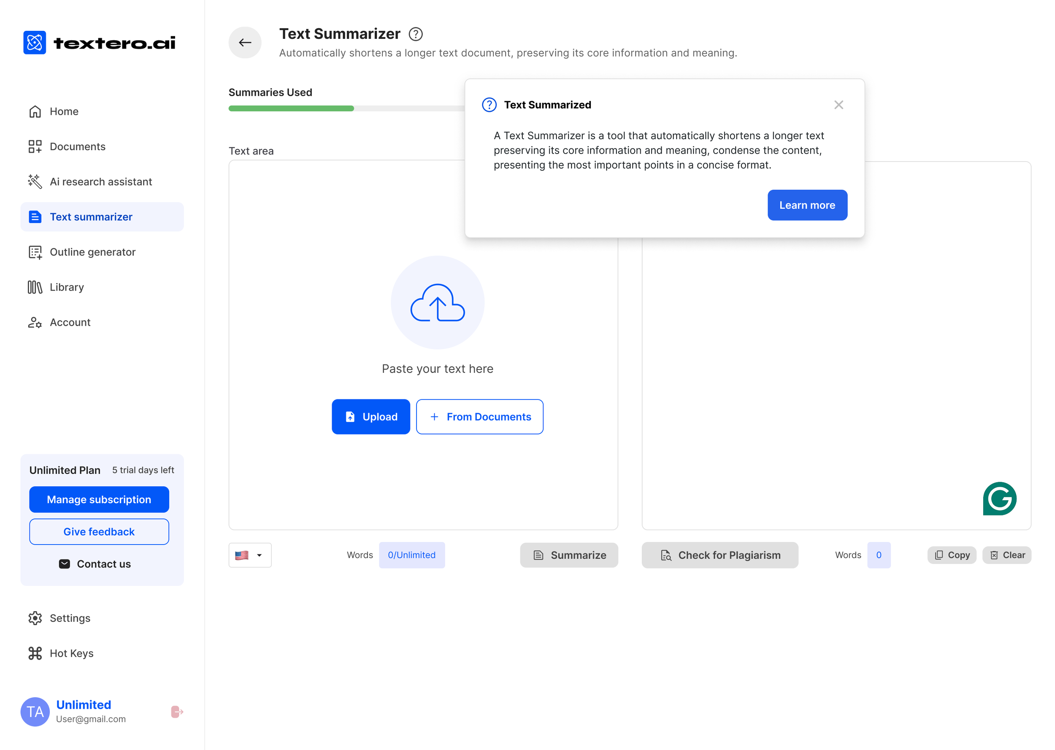Click the back arrow button
The image size is (1055, 750).
coord(245,43)
